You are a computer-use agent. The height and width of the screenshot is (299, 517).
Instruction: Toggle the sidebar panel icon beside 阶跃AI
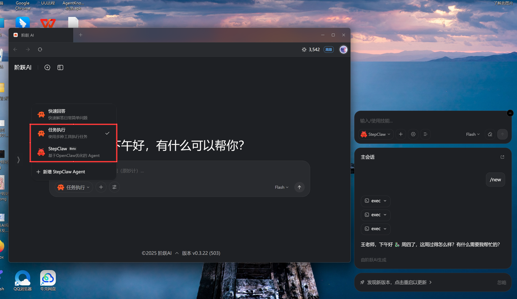point(60,67)
